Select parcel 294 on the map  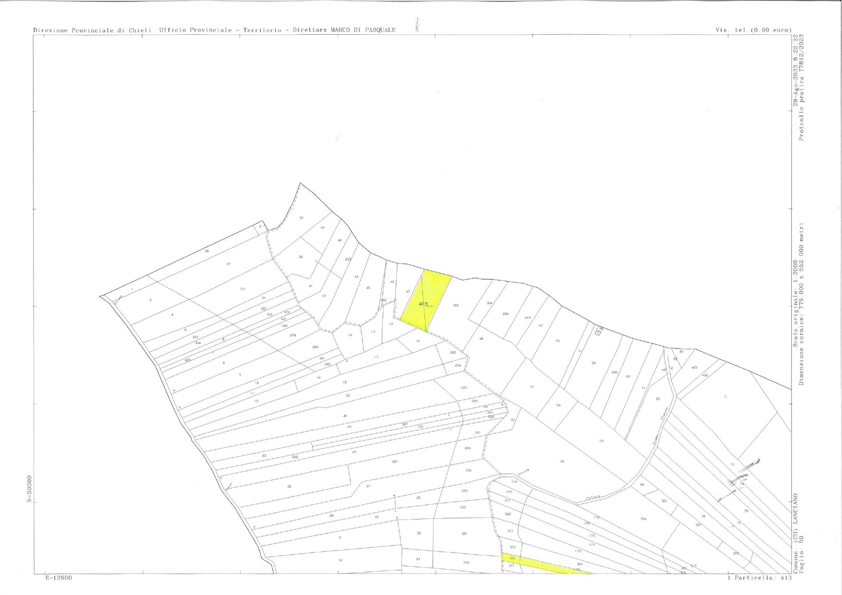[506, 314]
